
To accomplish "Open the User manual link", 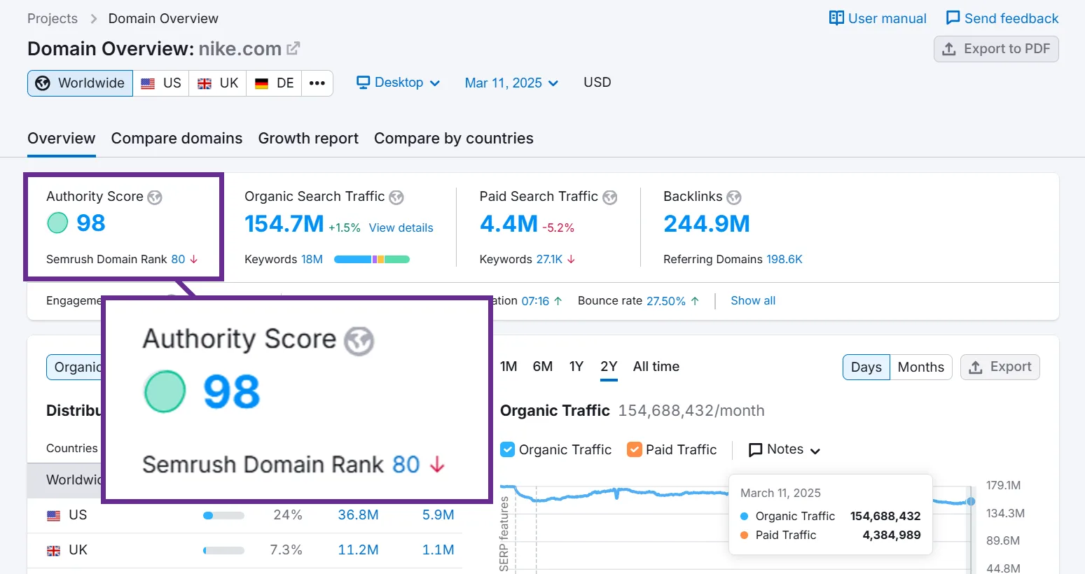I will [878, 18].
